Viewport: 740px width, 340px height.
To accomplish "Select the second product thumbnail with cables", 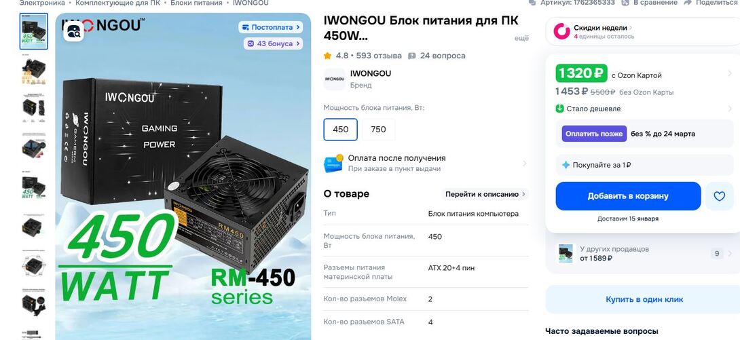I will point(33,71).
